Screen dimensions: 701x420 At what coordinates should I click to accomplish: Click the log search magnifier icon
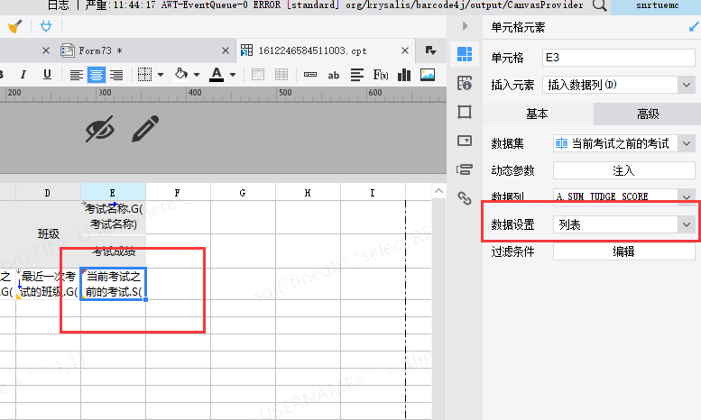[599, 5]
